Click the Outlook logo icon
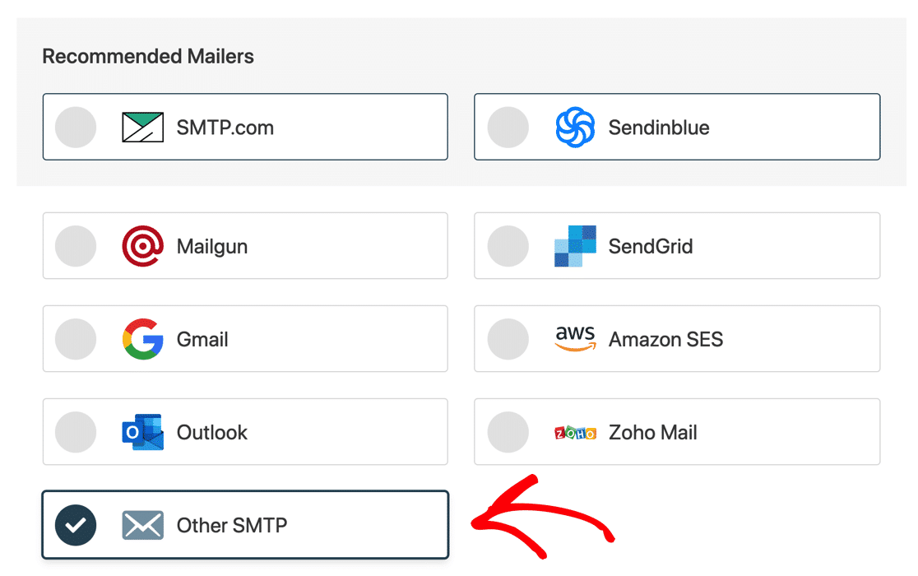Screen dimensions: 918x576 click(x=142, y=432)
